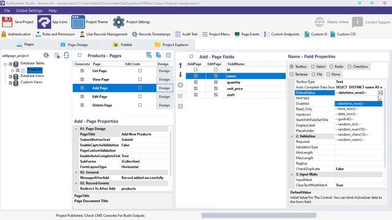Click database settings gear icon in sidebar
392x220 pixels.
pyautogui.click(x=46, y=55)
